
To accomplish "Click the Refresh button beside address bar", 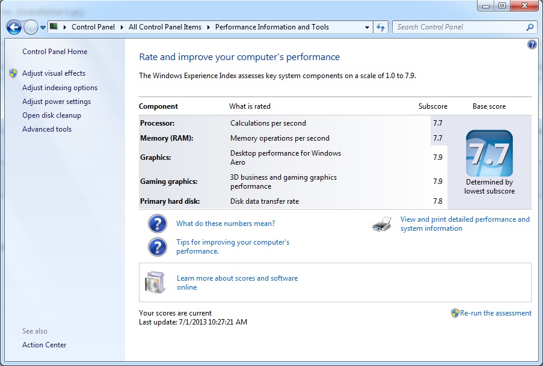I will [x=381, y=27].
